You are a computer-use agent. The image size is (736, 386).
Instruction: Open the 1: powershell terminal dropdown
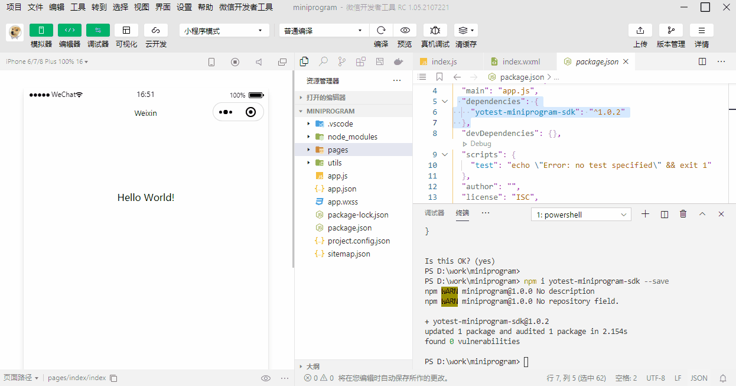581,215
